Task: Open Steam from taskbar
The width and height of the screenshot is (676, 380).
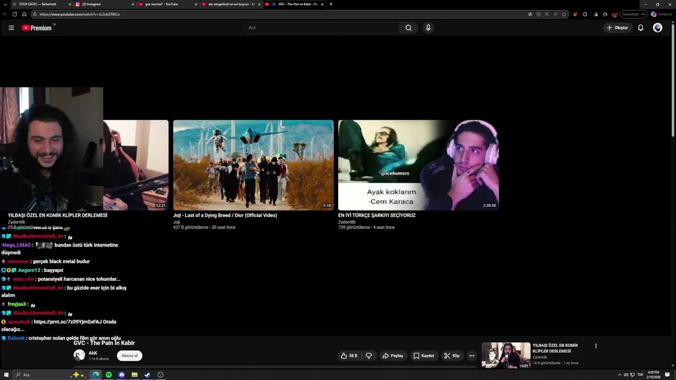Action: (x=147, y=375)
